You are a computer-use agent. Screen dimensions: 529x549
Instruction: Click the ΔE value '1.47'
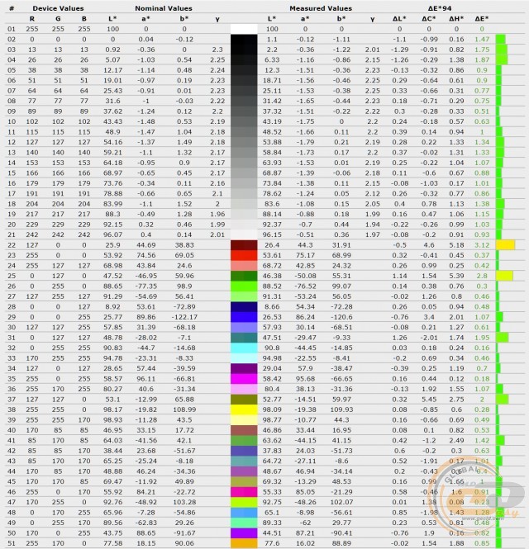pos(482,40)
